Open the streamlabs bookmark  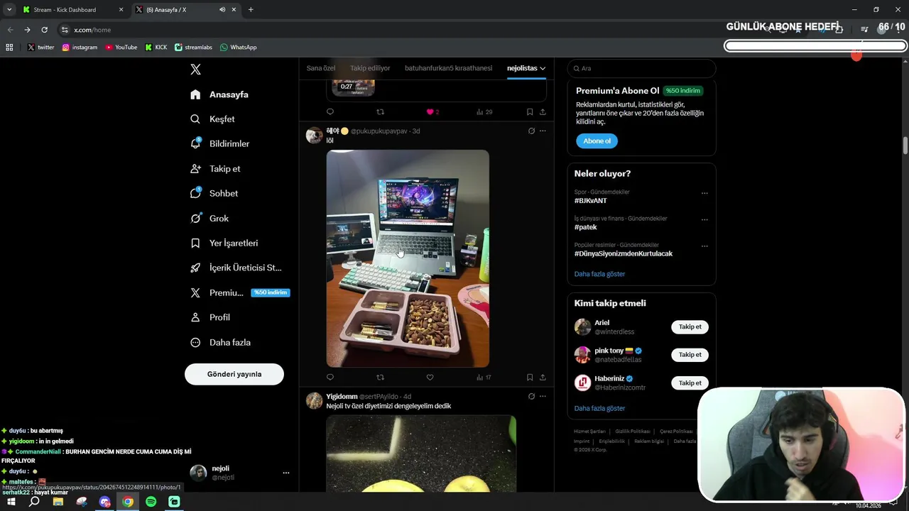click(193, 48)
